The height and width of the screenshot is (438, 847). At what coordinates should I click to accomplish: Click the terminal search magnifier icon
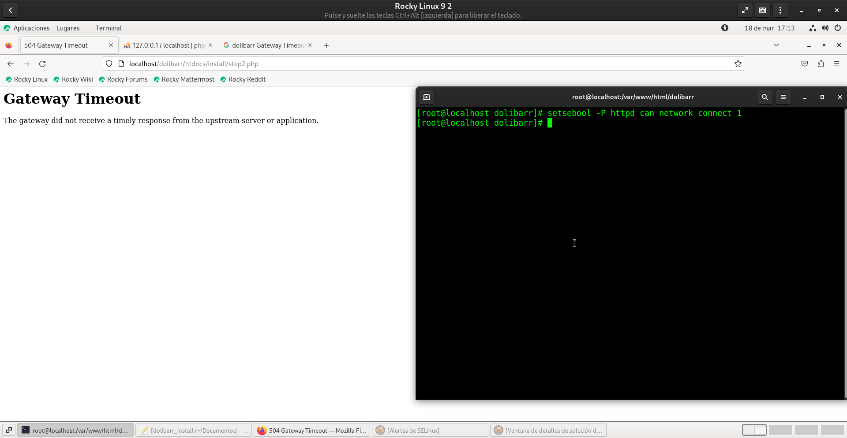[765, 97]
